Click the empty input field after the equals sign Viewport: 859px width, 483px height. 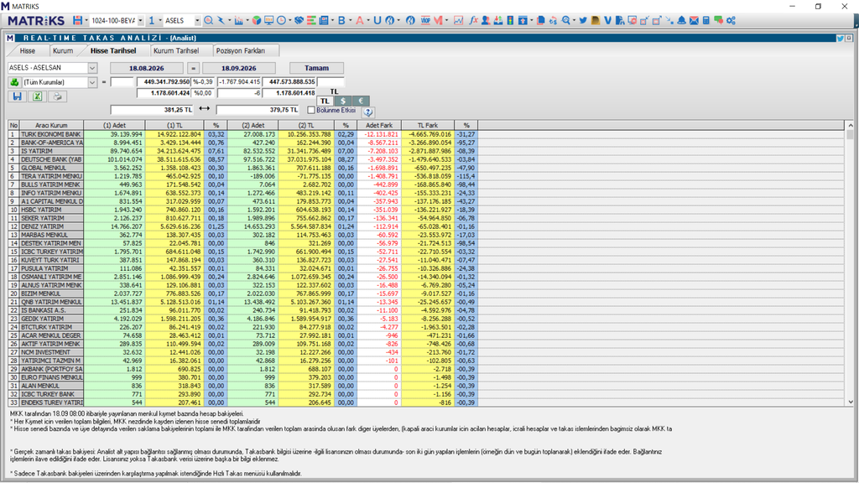pyautogui.click(x=122, y=82)
